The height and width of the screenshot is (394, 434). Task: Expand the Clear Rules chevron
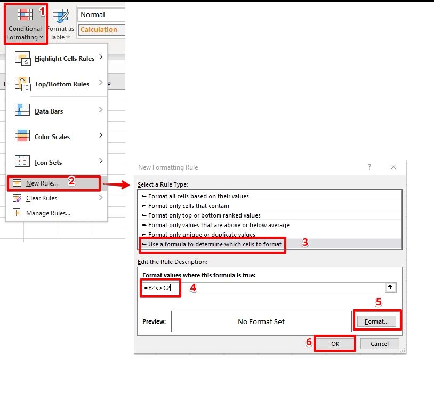101,198
